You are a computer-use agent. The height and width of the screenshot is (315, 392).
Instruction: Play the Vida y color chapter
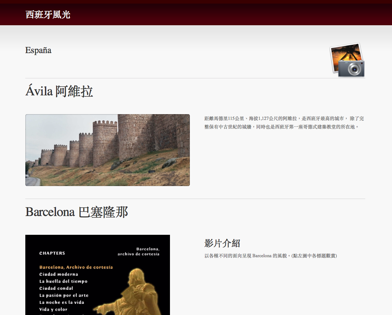coord(53,310)
